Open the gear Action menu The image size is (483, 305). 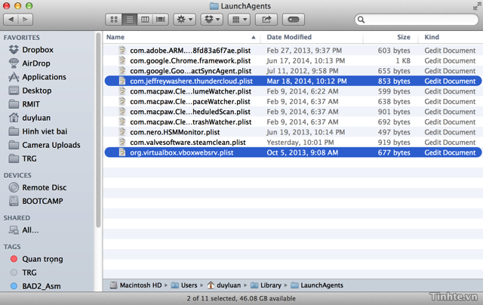click(x=184, y=20)
